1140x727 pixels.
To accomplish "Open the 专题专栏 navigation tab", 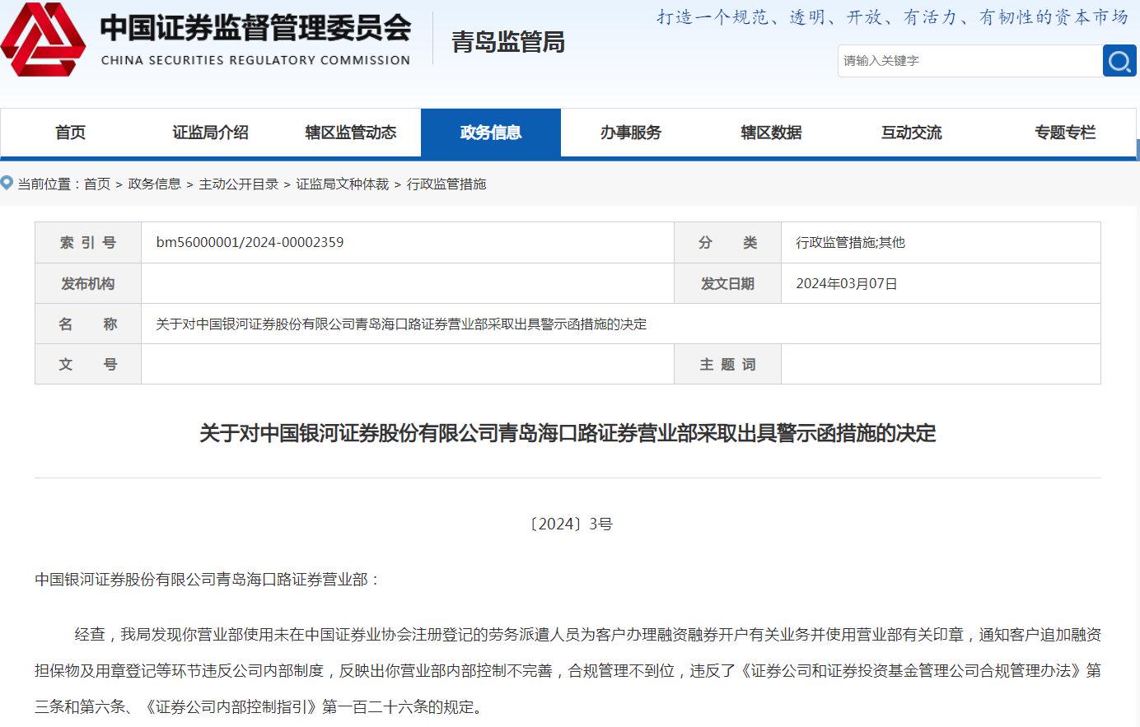I will 1065,133.
